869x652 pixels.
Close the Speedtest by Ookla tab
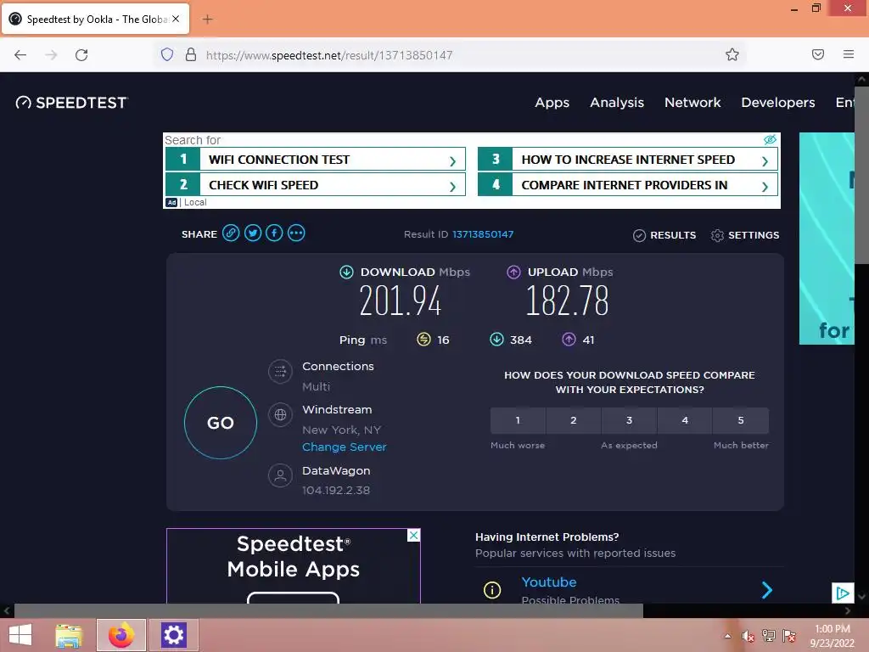[x=176, y=19]
